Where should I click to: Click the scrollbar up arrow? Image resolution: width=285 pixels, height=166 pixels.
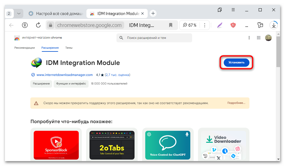click(x=278, y=34)
